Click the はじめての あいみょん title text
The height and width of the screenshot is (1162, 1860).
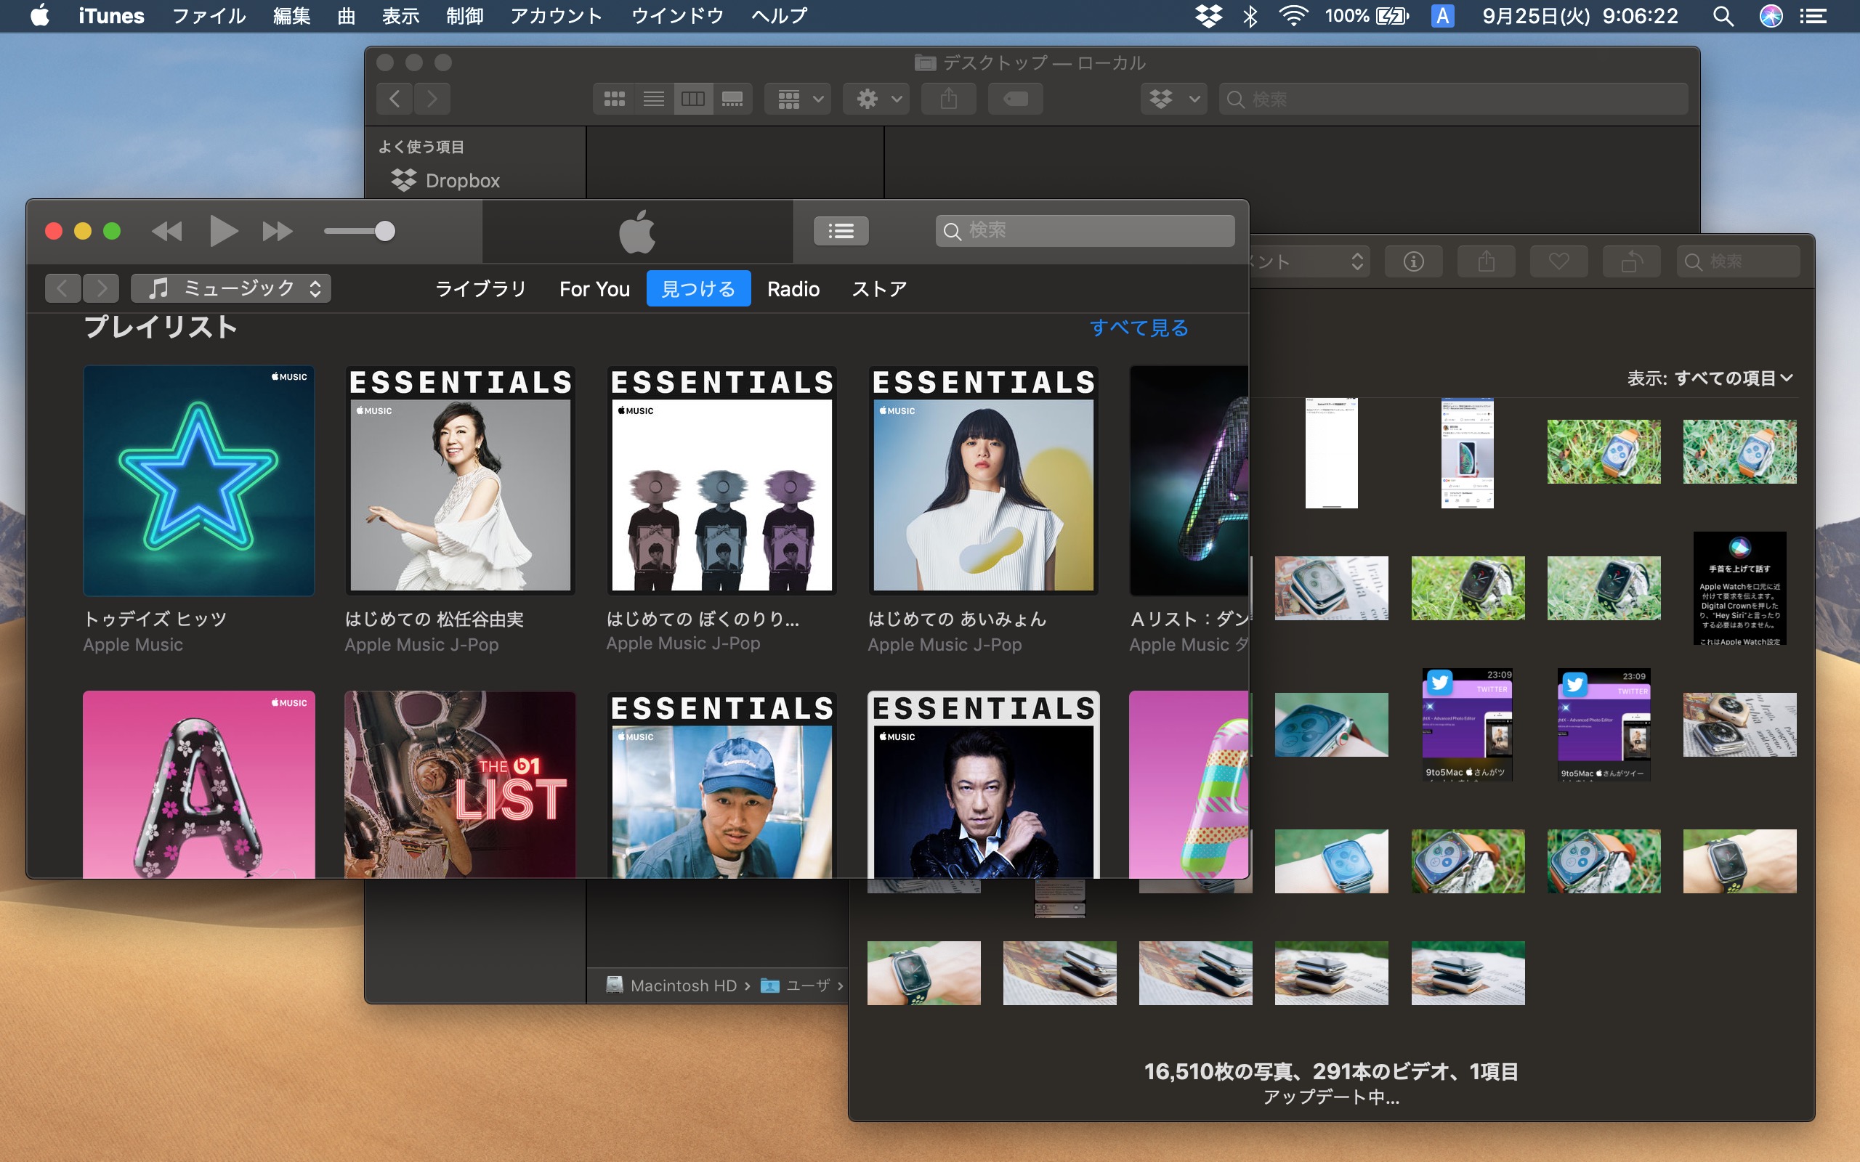coord(957,619)
